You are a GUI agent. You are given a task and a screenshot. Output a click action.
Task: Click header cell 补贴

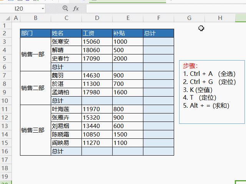pyautogui.click(x=128, y=33)
